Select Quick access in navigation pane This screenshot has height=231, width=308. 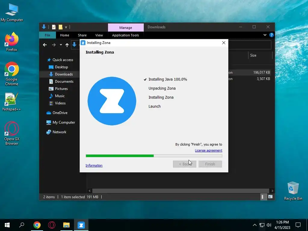click(x=60, y=60)
